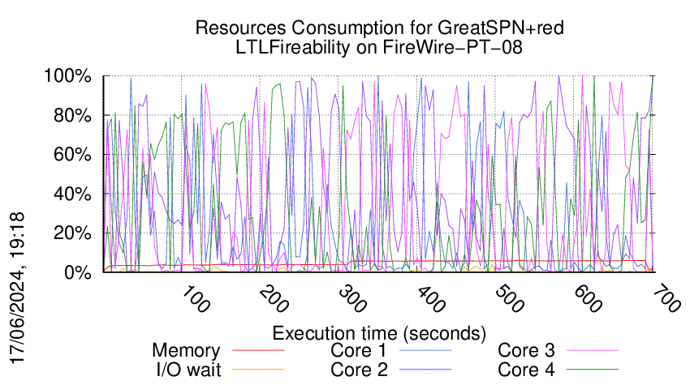Screen dimensions: 690x385
Task: Click the 300 x-axis tick label
Action: pyautogui.click(x=352, y=299)
